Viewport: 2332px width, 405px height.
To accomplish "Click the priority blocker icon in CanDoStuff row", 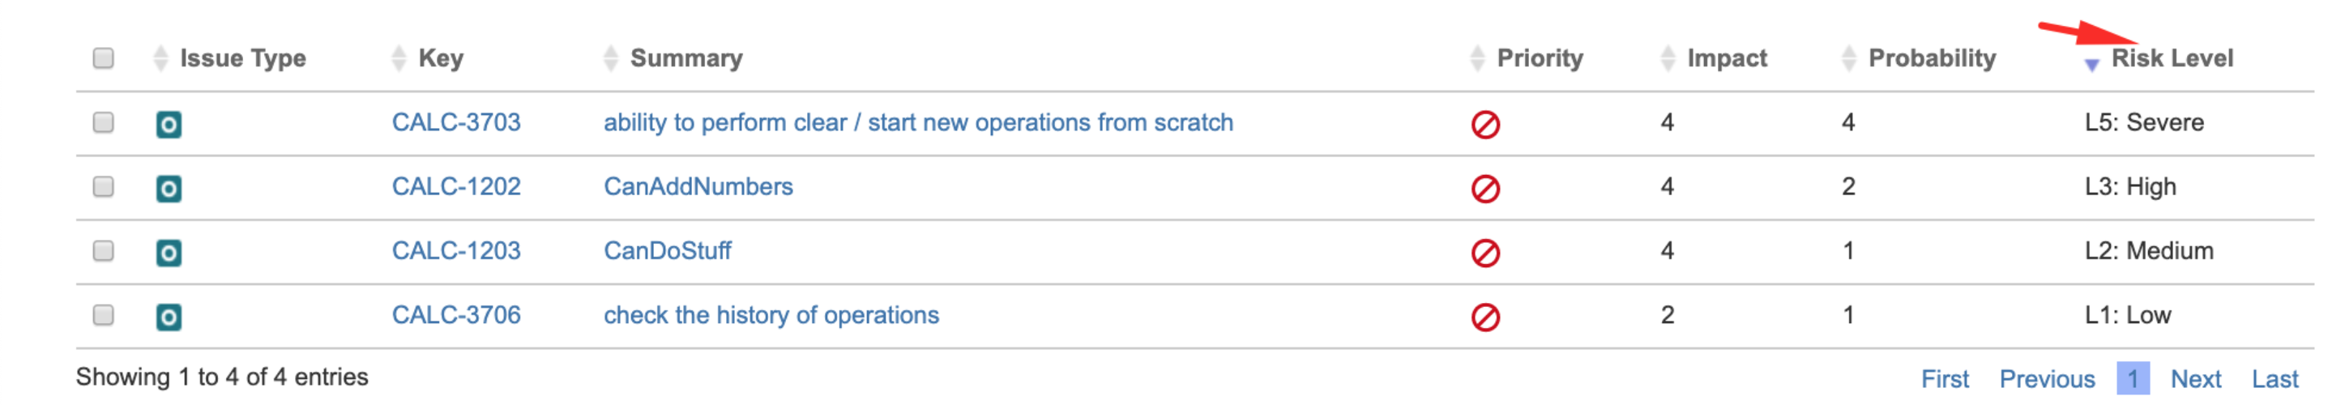I will (x=1484, y=252).
